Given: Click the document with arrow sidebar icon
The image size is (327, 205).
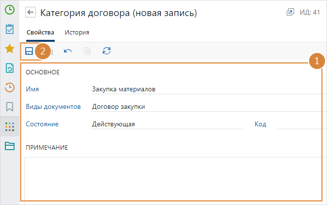Looking at the screenshot, I should (9, 68).
